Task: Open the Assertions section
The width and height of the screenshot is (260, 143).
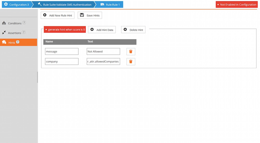Action: [15, 33]
